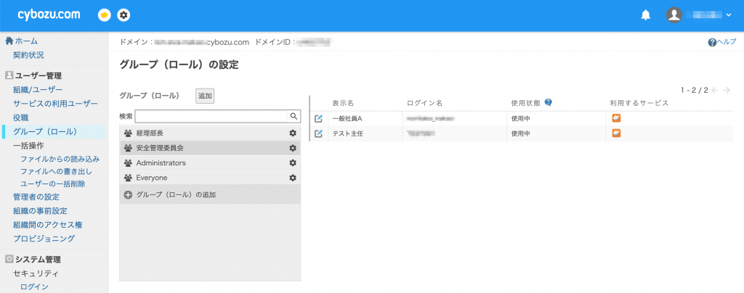
Task: Open ファイルからの読み込み link
Action: [60, 159]
